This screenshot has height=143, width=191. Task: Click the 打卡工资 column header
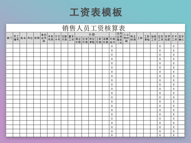point(174,38)
